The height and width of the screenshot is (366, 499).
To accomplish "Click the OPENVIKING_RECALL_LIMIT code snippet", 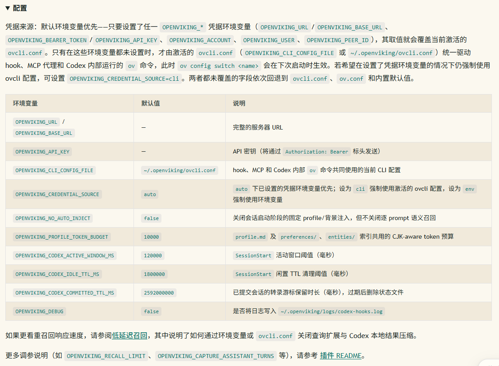I will (106, 356).
